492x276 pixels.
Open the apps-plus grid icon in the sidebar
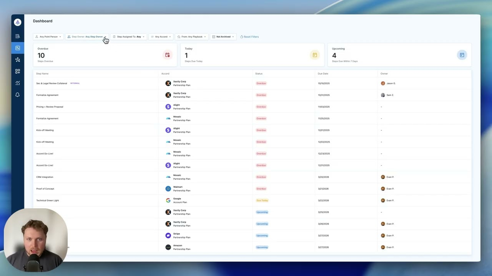coord(17,71)
